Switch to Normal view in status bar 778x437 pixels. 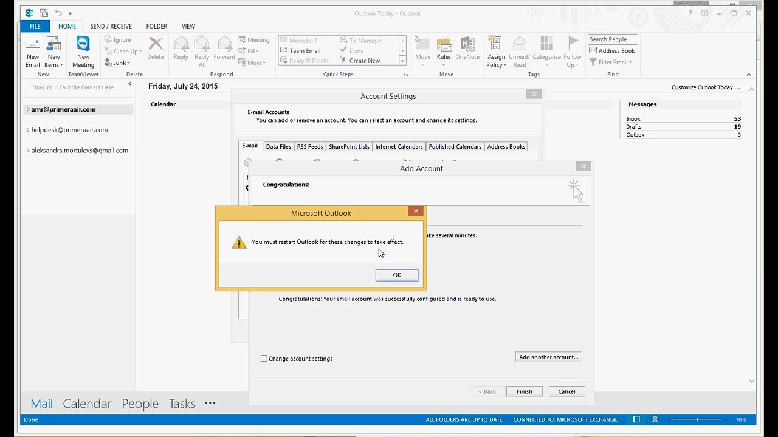(636, 419)
